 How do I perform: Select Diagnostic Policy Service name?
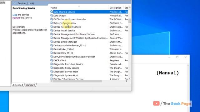pos(66,68)
